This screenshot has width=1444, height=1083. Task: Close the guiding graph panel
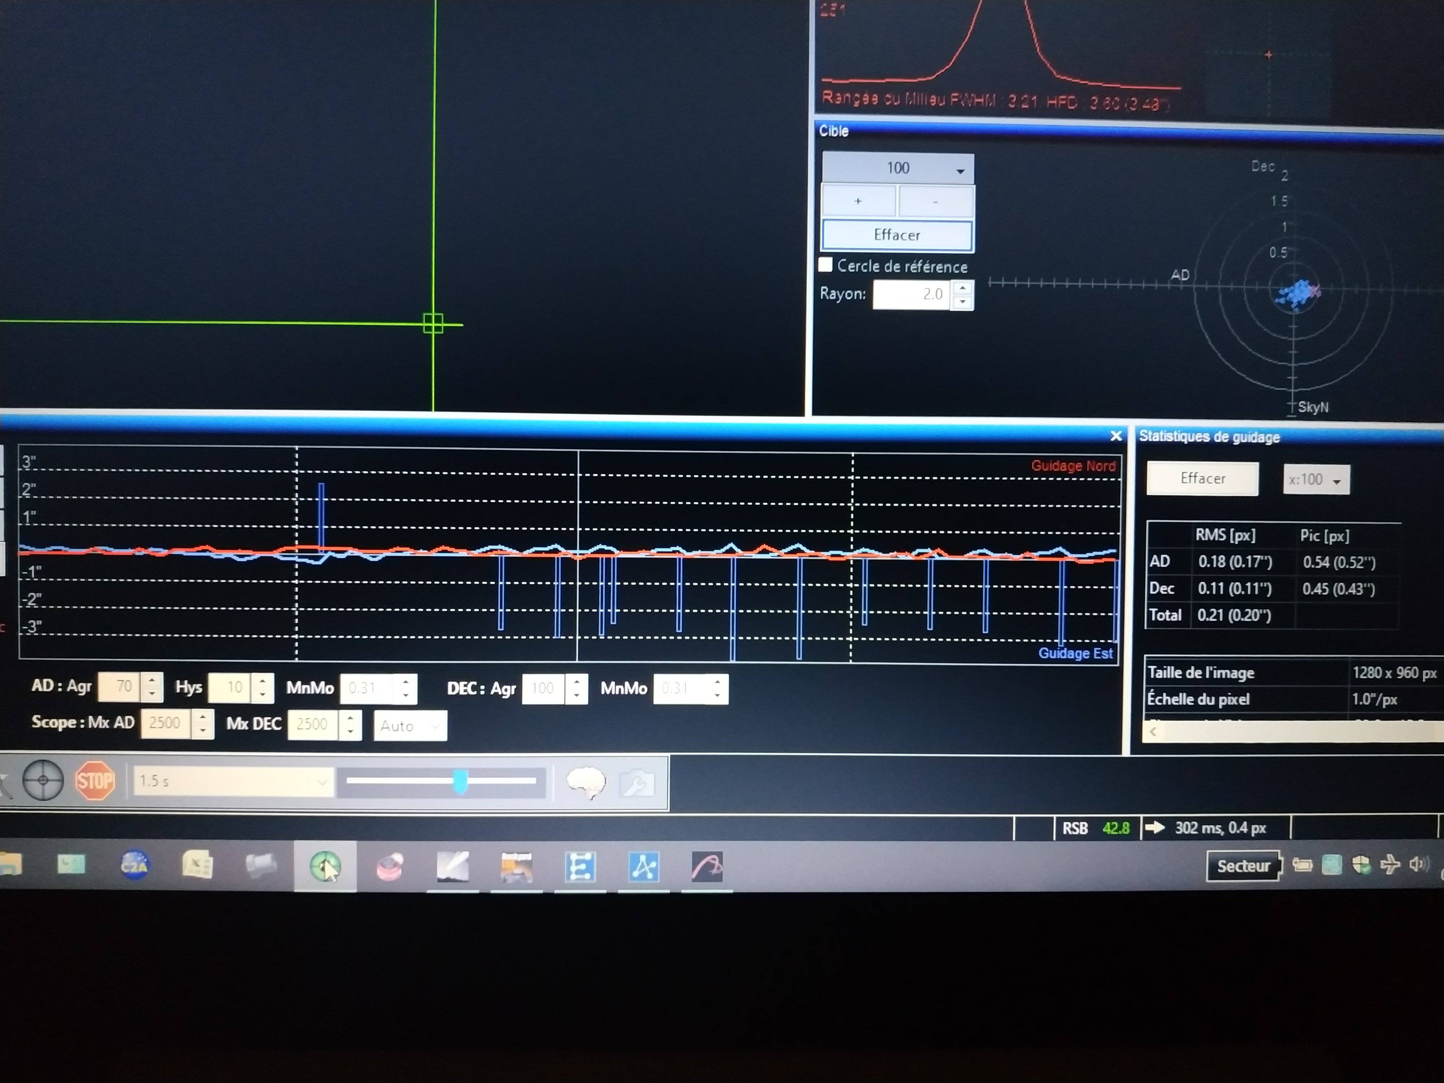pyautogui.click(x=1115, y=435)
